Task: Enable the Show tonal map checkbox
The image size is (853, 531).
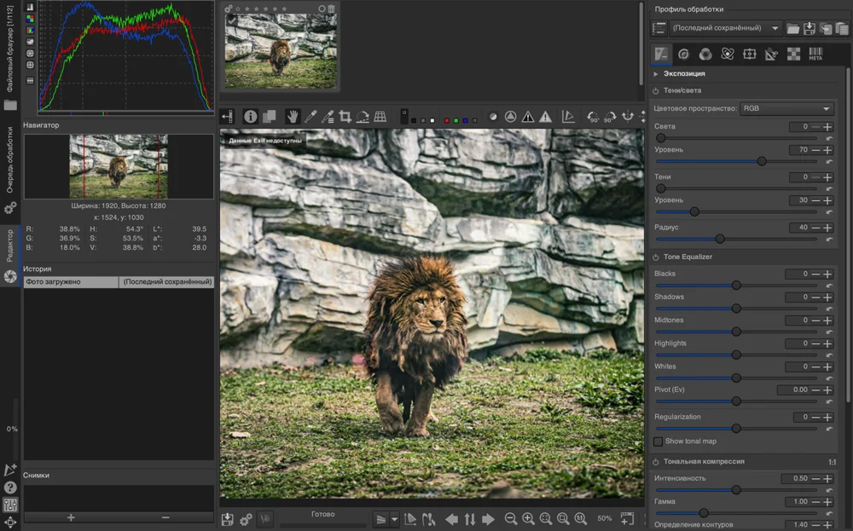Action: [659, 442]
